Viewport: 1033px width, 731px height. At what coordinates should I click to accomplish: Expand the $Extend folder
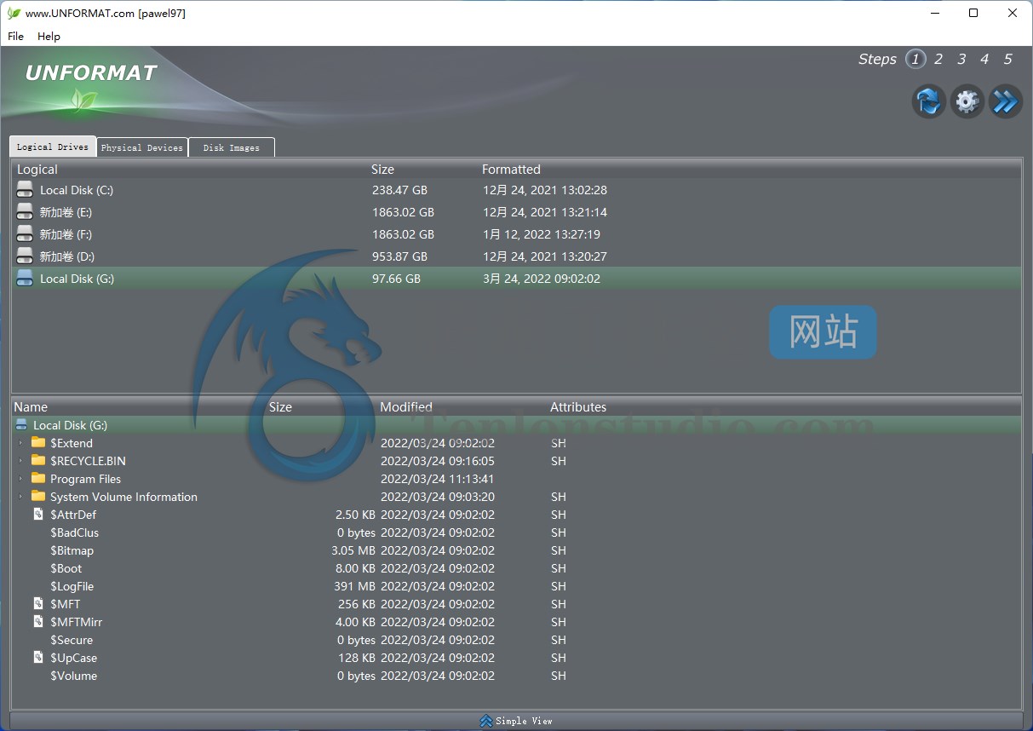[21, 443]
